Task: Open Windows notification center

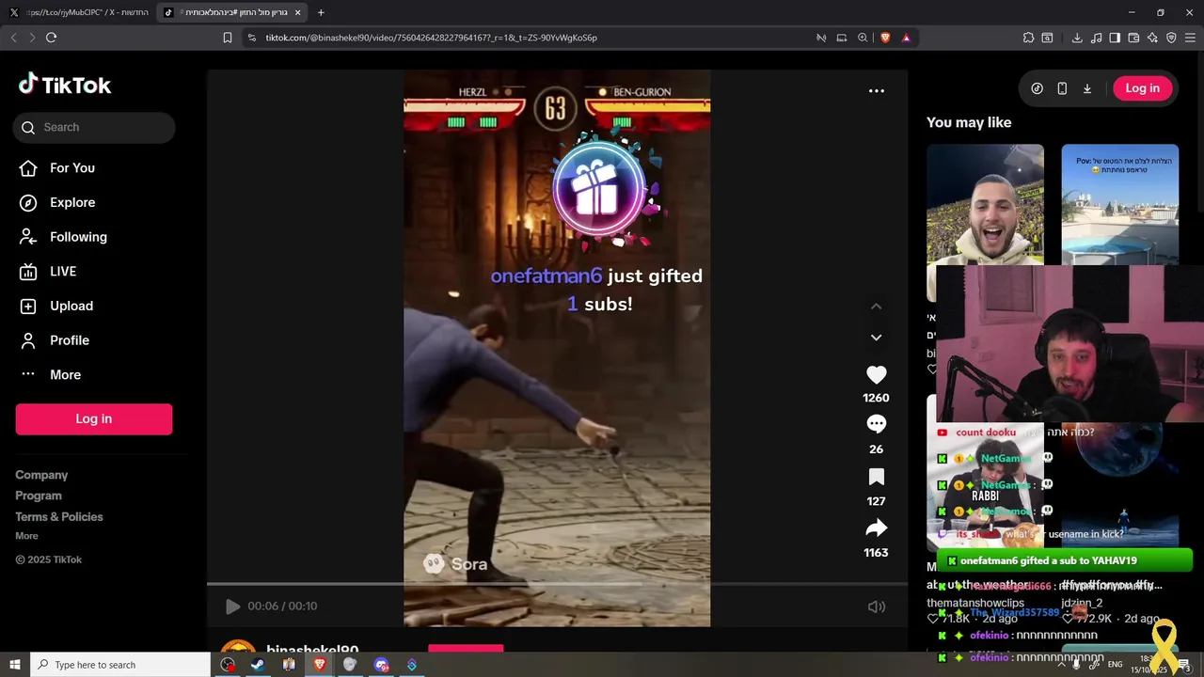Action: pos(1184,665)
